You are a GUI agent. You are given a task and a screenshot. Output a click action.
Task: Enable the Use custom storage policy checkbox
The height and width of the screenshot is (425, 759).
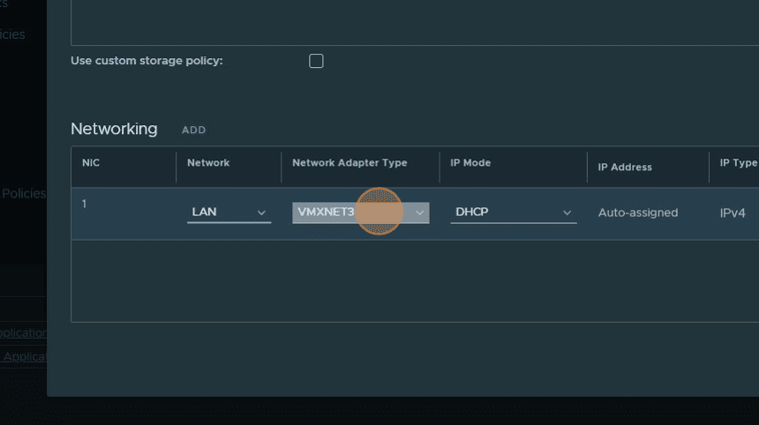tap(316, 61)
